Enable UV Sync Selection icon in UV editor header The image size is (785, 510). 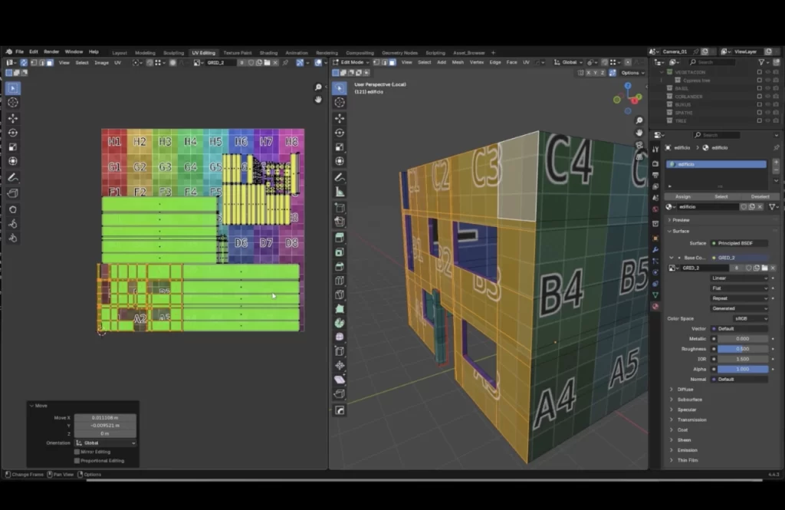(x=23, y=62)
